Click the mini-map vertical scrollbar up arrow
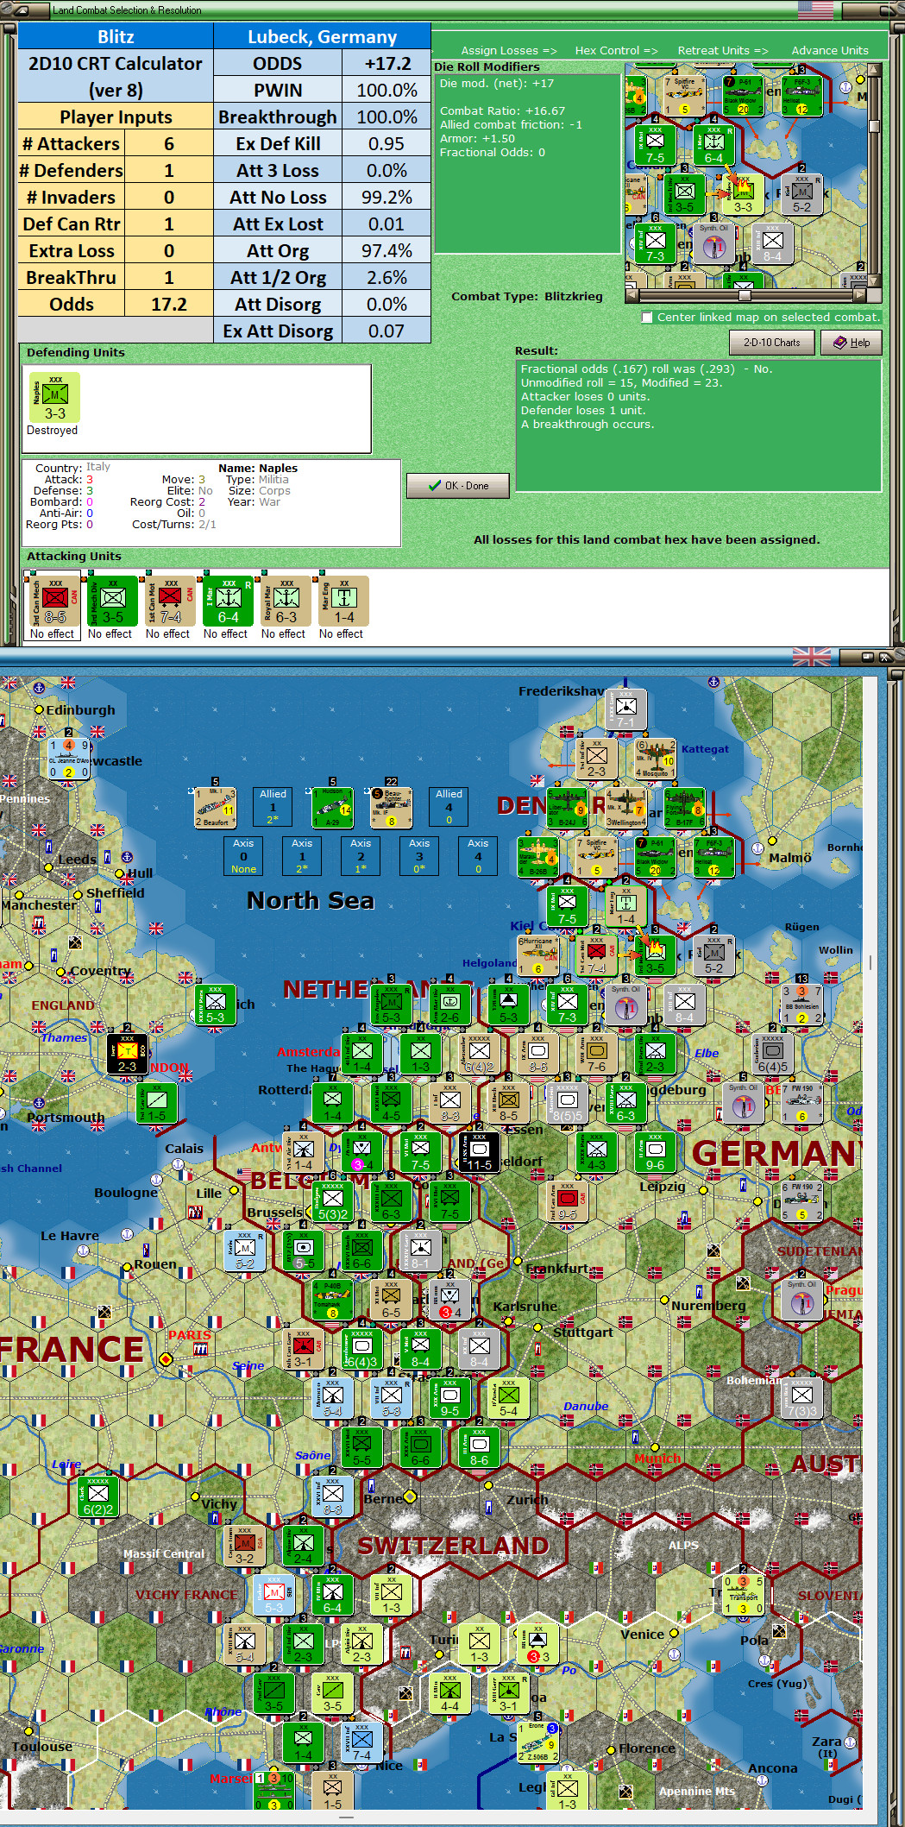The width and height of the screenshot is (905, 1827). click(874, 70)
